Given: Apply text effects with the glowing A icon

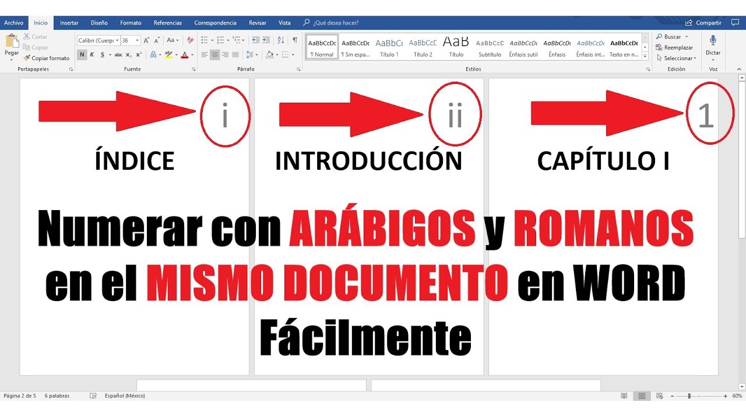Looking at the screenshot, I should [153, 55].
